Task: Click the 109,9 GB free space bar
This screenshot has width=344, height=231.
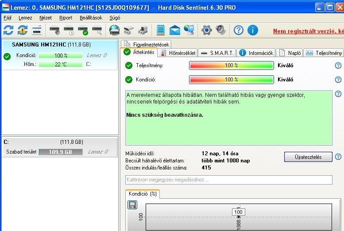Action: [x=61, y=152]
